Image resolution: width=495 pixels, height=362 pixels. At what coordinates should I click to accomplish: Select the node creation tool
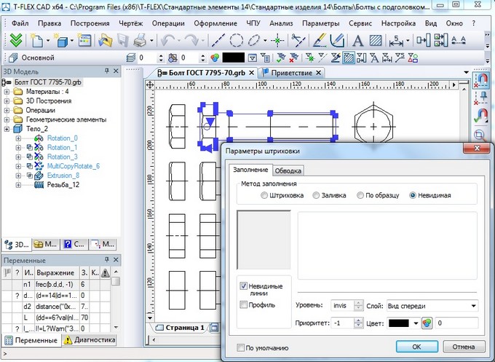coord(277,41)
